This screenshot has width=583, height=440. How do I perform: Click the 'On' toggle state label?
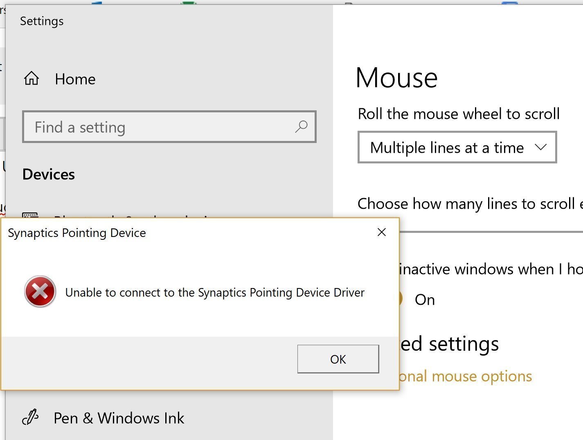[x=425, y=299]
